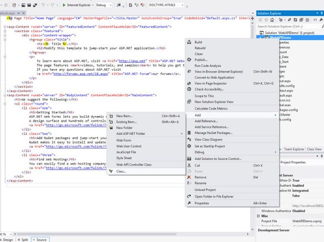Select the WebAPIDemo project node
The image size is (324, 242).
280,37
